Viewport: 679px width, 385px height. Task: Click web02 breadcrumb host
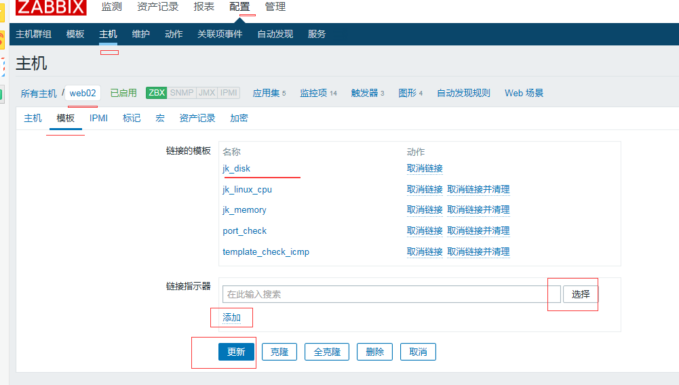coord(83,93)
